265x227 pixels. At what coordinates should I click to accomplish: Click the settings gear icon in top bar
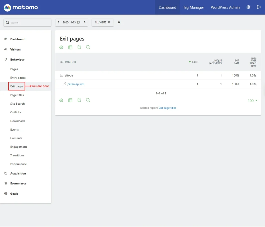(x=248, y=7)
